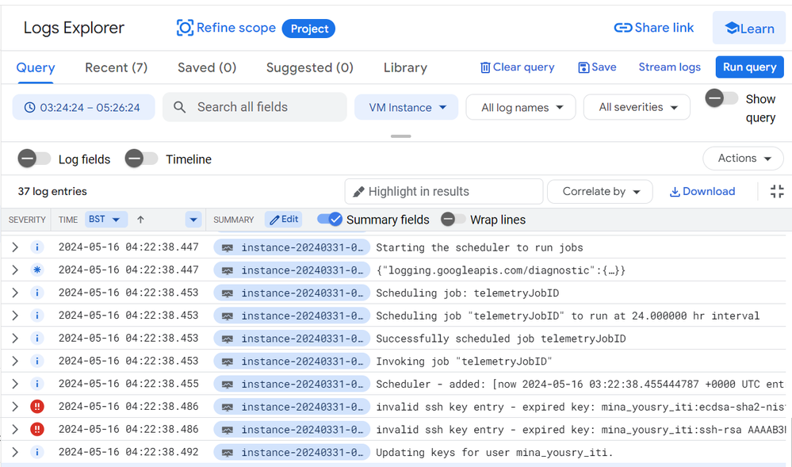Click the ascending sort arrow by TIME

tap(140, 220)
